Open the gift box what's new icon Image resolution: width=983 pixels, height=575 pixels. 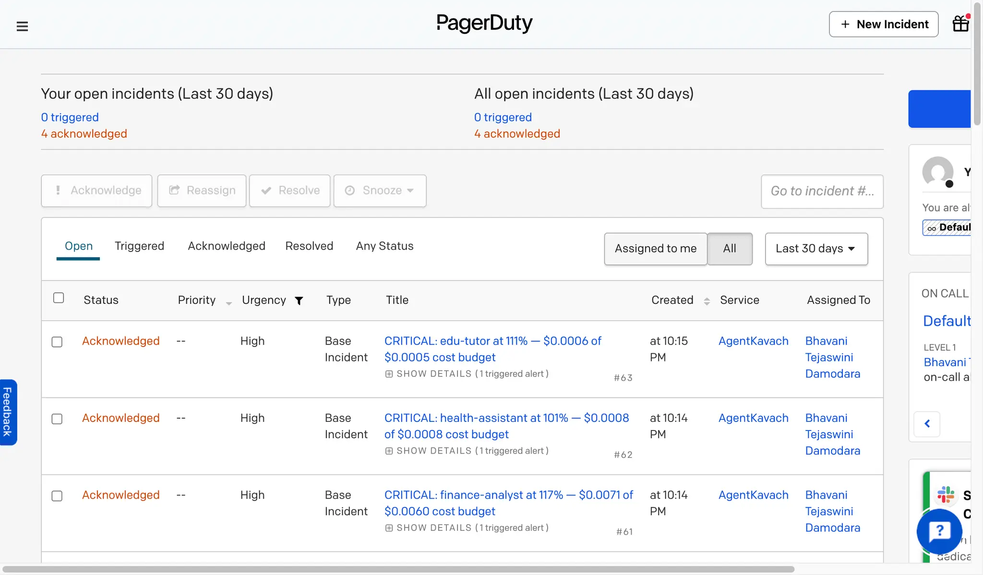pyautogui.click(x=961, y=24)
